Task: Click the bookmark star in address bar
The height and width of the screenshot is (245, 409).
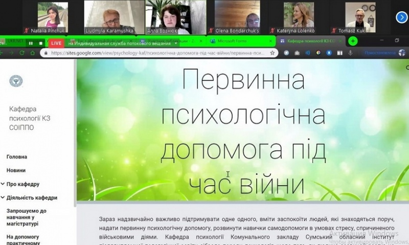Action: click(x=273, y=53)
